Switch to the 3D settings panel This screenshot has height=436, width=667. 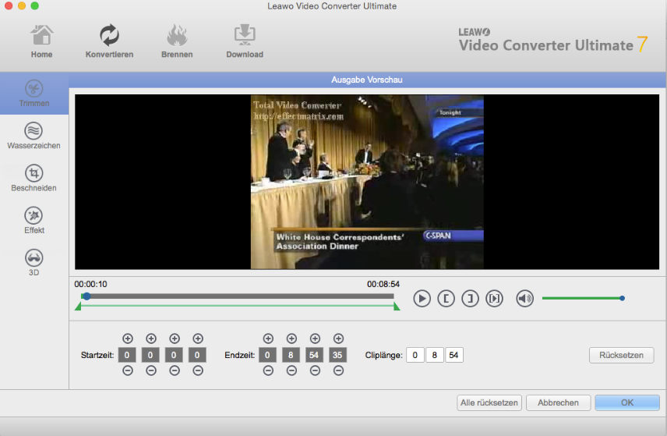[34, 262]
